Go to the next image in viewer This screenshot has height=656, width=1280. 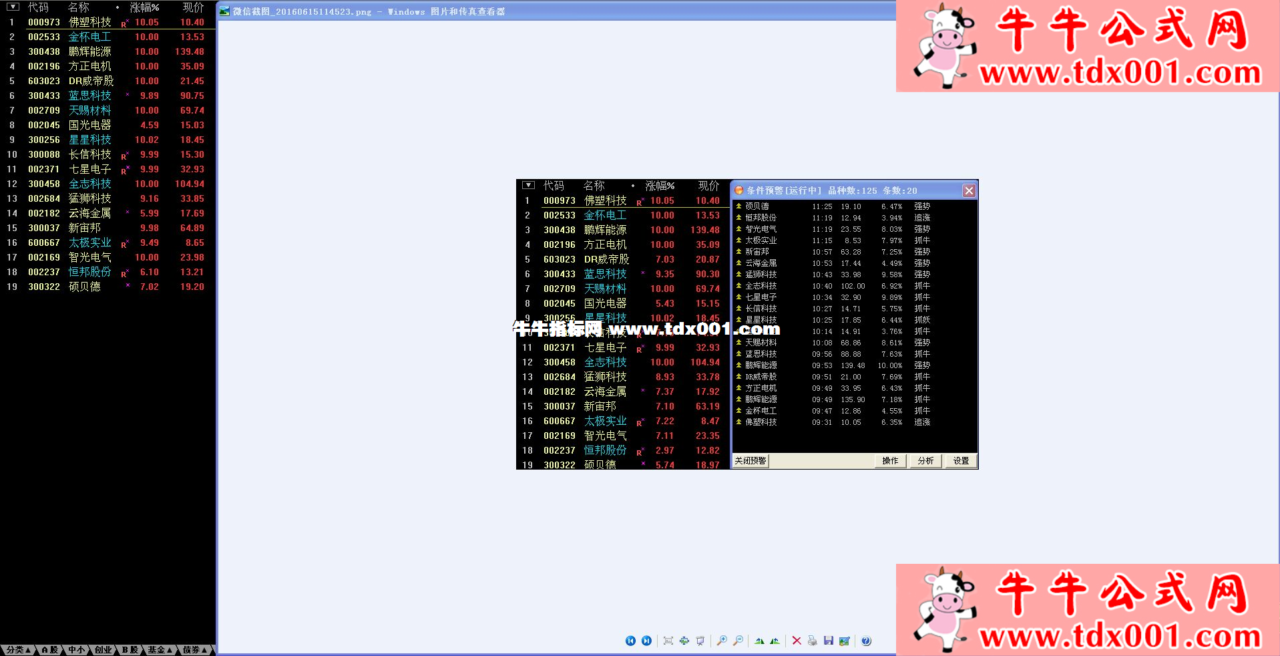click(x=646, y=641)
